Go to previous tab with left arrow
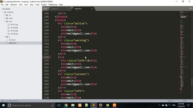The width and height of the screenshot is (193, 108). (44, 8)
